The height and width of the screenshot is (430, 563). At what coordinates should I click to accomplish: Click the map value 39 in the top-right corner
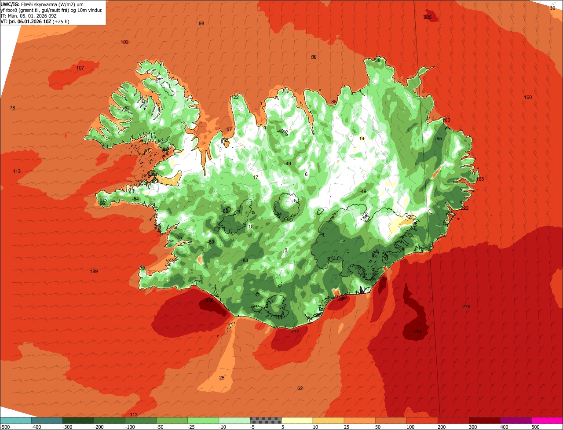click(x=553, y=8)
